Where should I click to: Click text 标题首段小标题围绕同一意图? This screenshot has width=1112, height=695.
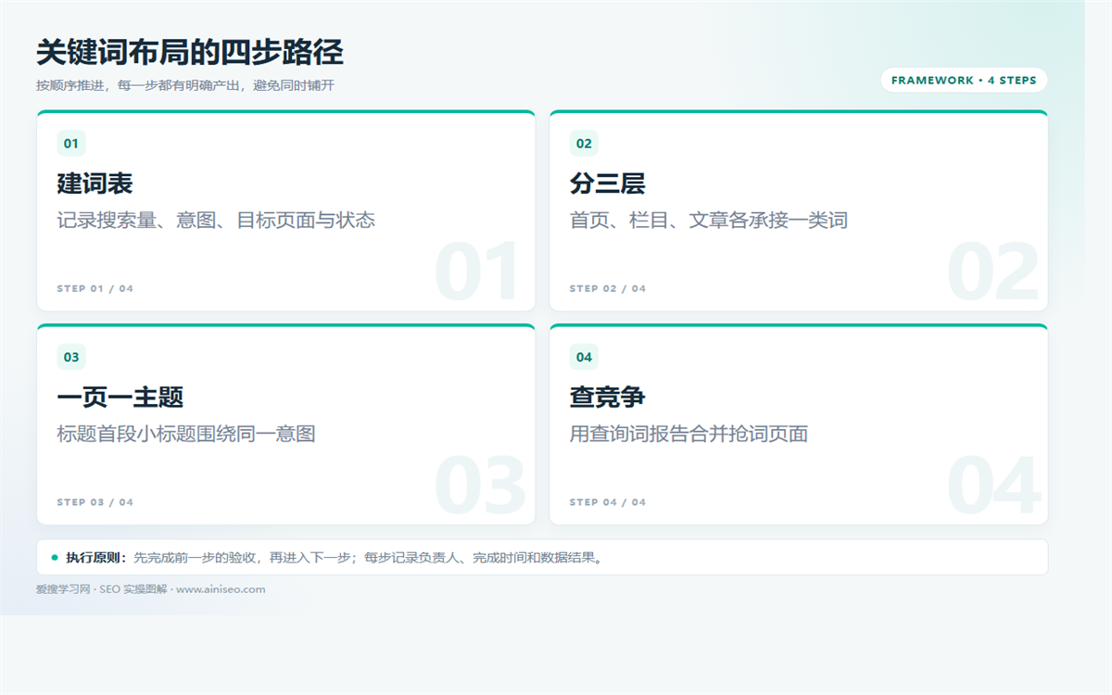point(186,434)
